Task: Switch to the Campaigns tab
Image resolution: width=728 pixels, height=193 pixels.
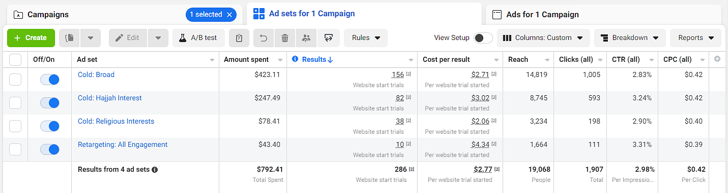Action: pyautogui.click(x=48, y=15)
